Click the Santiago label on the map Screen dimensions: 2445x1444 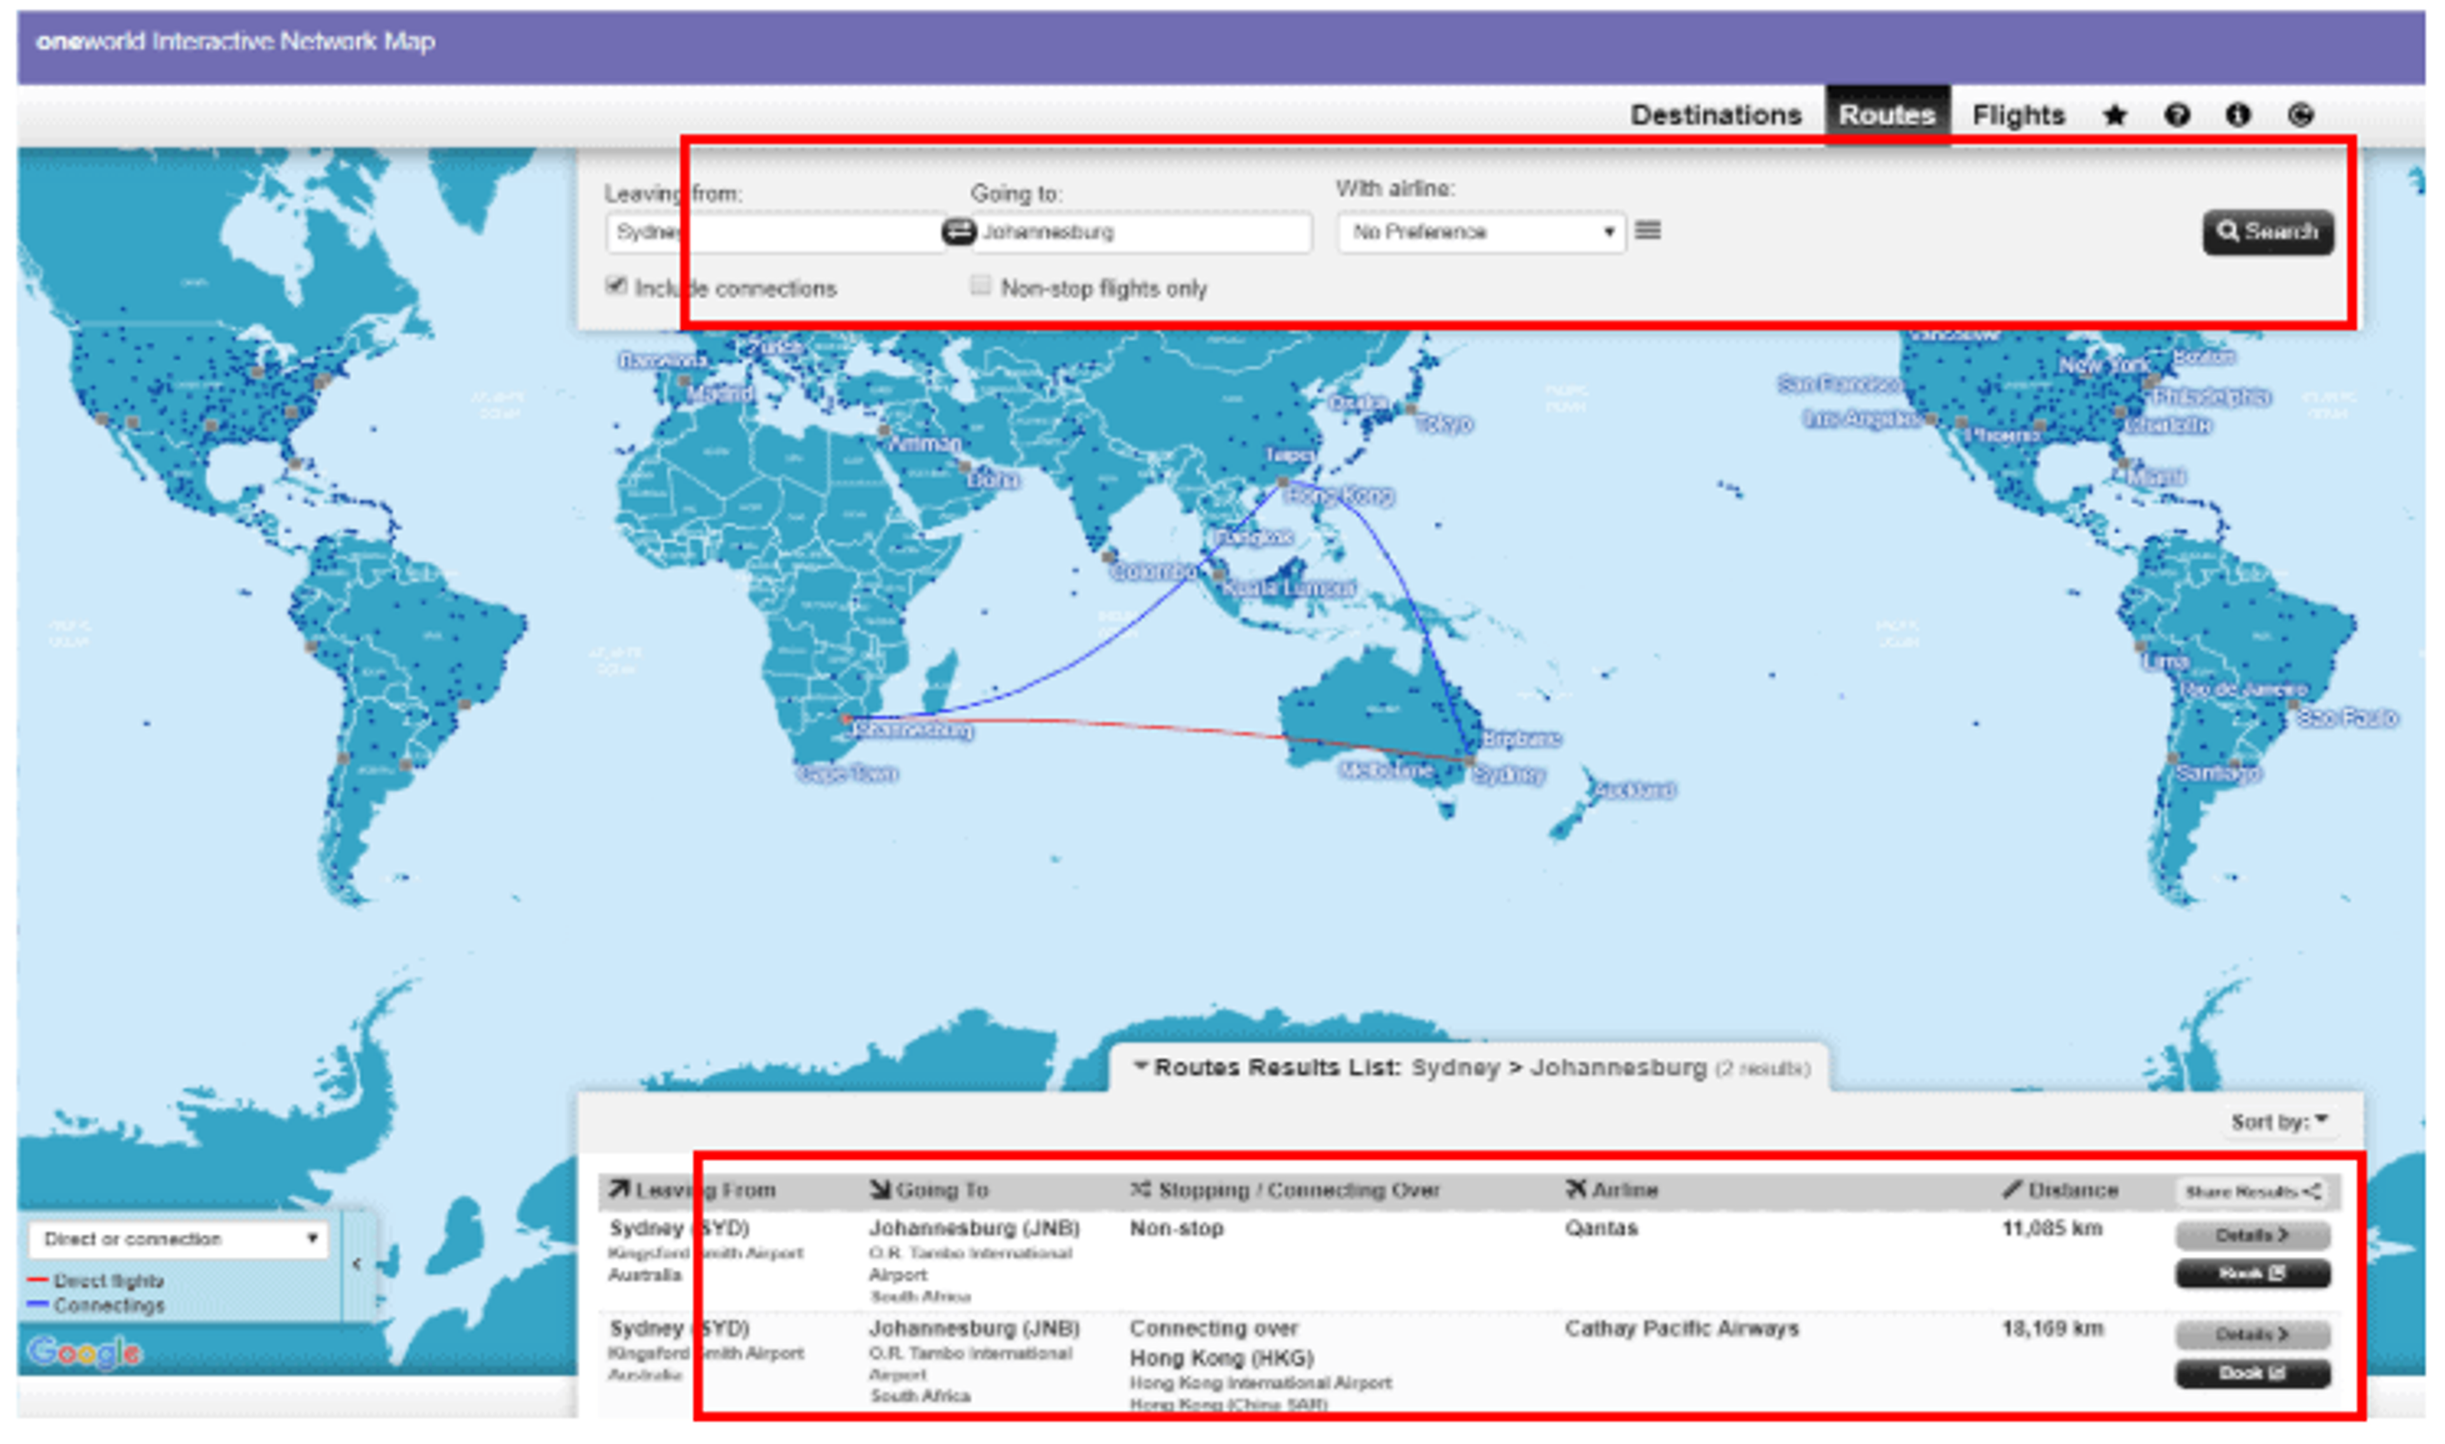click(x=2218, y=775)
